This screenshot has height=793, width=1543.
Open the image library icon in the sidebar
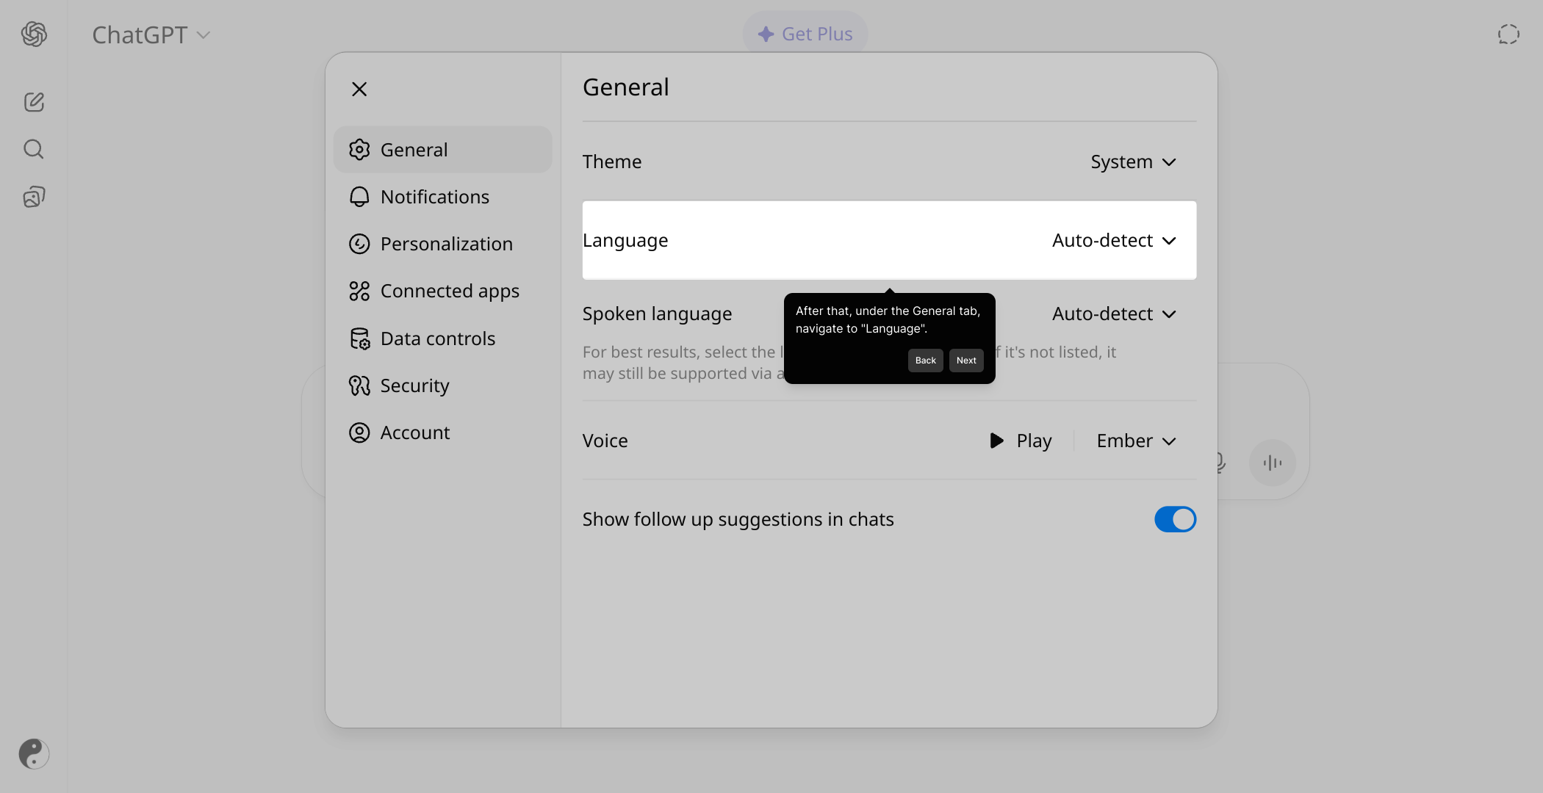pyautogui.click(x=34, y=196)
